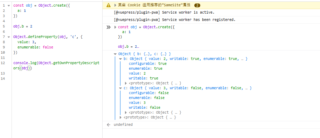
Task: Click editor line number 9
Action: 4,47
